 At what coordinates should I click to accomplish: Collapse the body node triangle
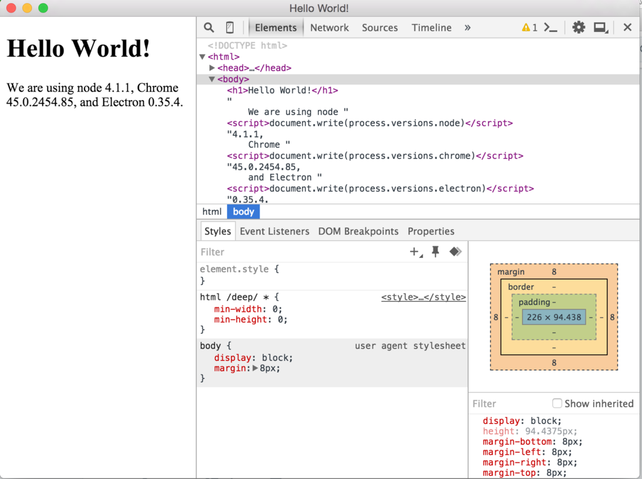212,79
